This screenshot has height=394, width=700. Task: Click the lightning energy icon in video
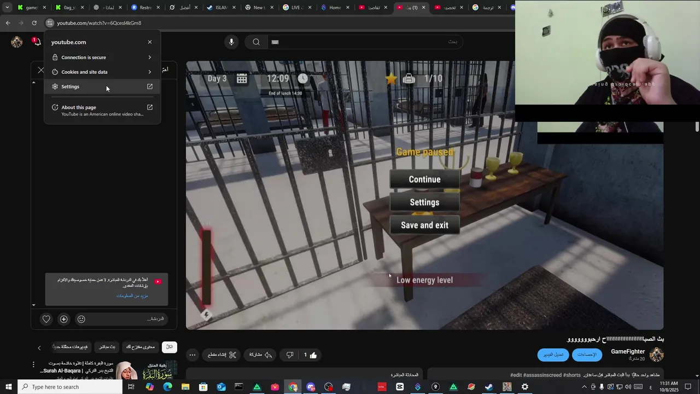(206, 315)
